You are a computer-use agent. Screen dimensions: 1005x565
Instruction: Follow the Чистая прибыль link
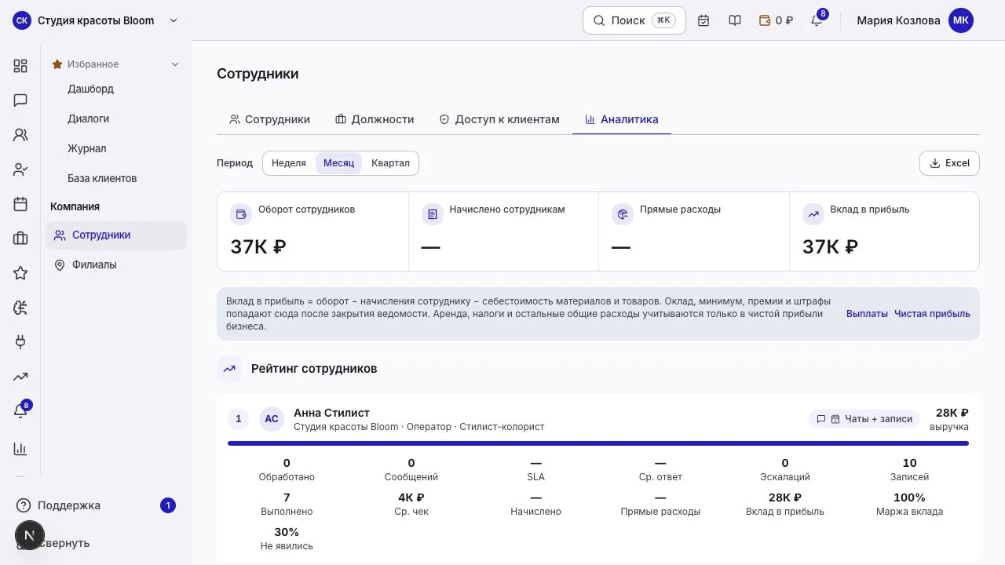coord(932,314)
